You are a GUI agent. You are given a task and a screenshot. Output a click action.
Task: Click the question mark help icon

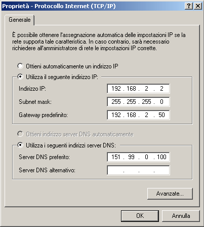(x=189, y=6)
